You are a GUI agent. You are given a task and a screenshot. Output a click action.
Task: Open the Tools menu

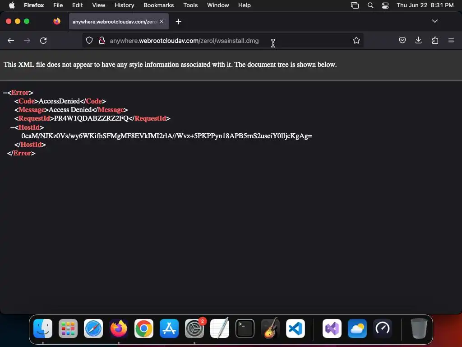(190, 5)
